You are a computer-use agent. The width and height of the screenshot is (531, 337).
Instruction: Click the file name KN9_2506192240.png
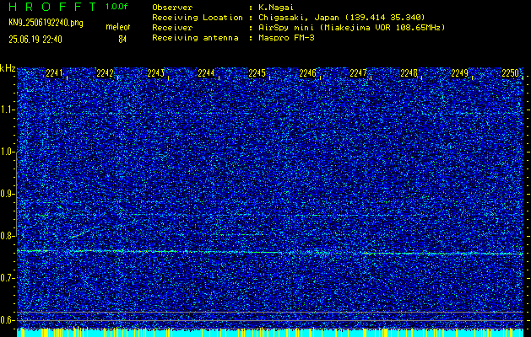[x=46, y=23]
